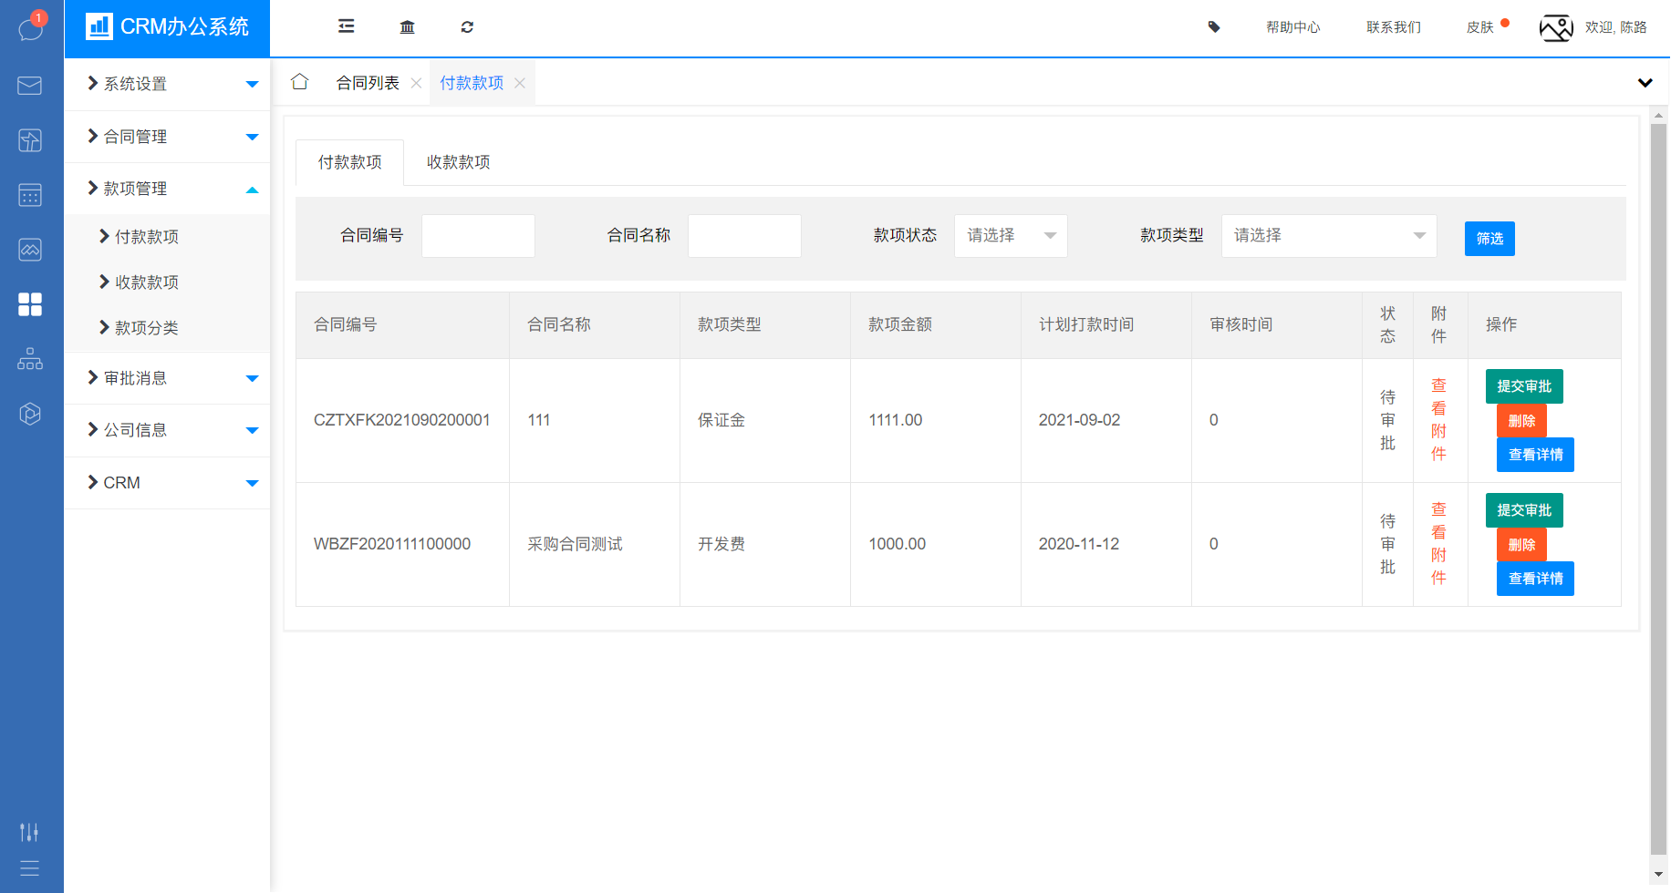This screenshot has width=1671, height=893.
Task: Click the 皮肤 skin option with red dot
Action: point(1479,27)
